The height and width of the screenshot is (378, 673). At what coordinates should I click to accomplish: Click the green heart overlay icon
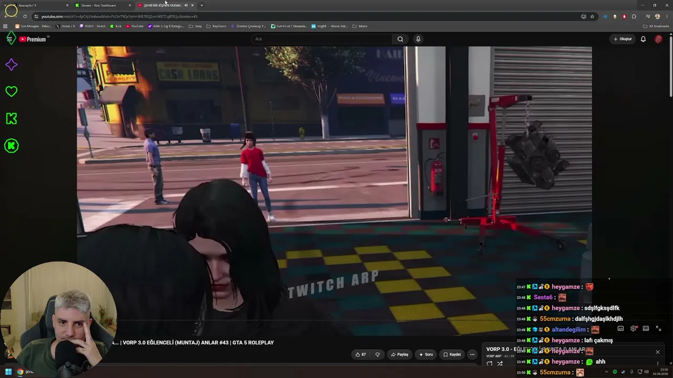click(x=11, y=91)
